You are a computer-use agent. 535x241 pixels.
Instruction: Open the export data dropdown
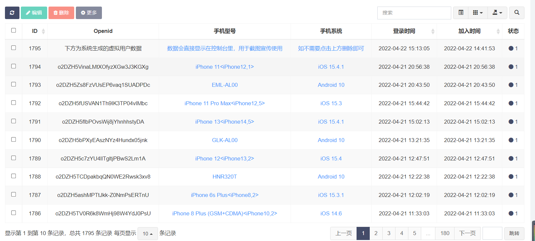tap(497, 13)
